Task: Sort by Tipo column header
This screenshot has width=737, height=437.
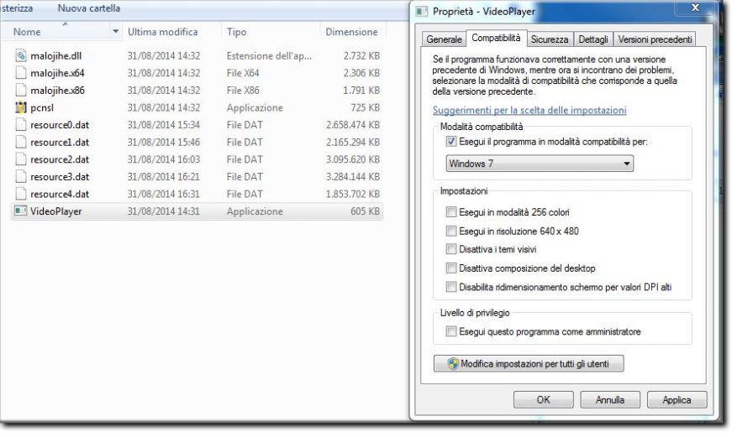Action: tap(236, 32)
